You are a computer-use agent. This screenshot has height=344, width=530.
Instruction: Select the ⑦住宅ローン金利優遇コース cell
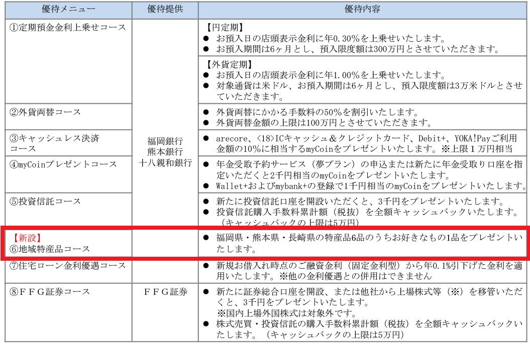pos(68,271)
